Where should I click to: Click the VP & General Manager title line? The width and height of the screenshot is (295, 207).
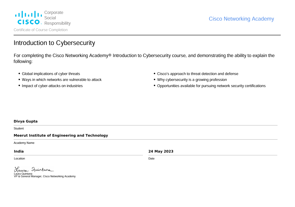tap(45, 176)
